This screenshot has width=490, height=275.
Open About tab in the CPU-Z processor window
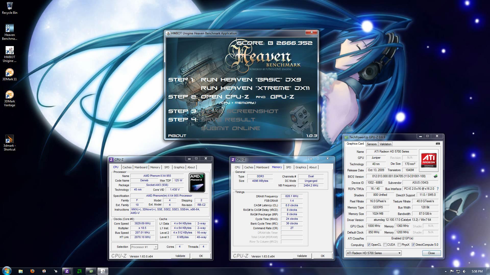191,167
